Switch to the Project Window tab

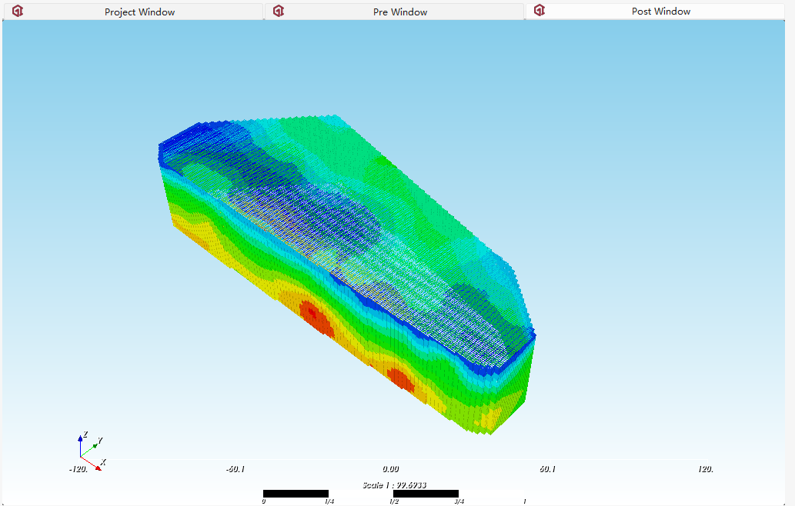pyautogui.click(x=139, y=12)
